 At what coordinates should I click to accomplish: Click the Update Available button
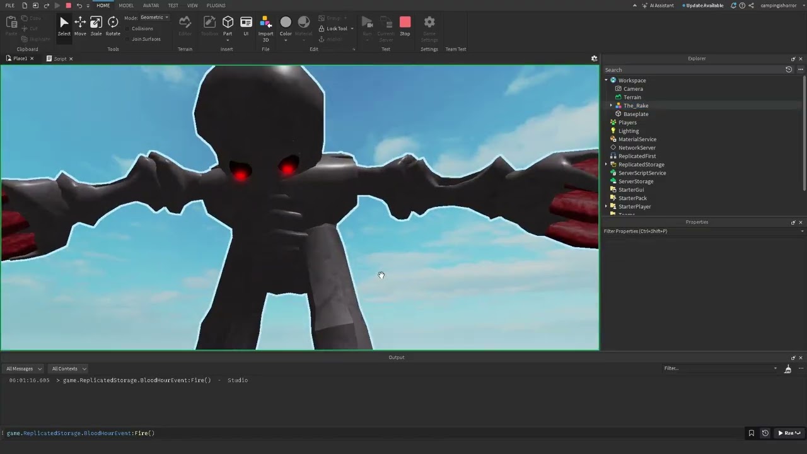point(703,6)
